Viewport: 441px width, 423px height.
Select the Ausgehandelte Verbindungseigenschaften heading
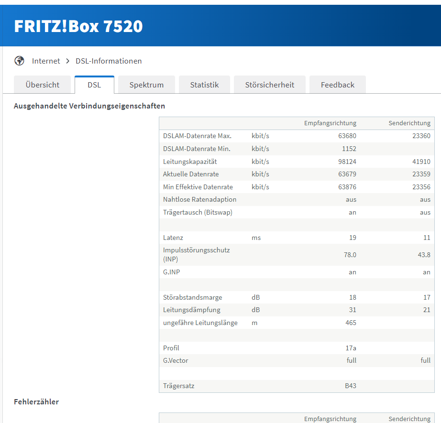pos(89,106)
